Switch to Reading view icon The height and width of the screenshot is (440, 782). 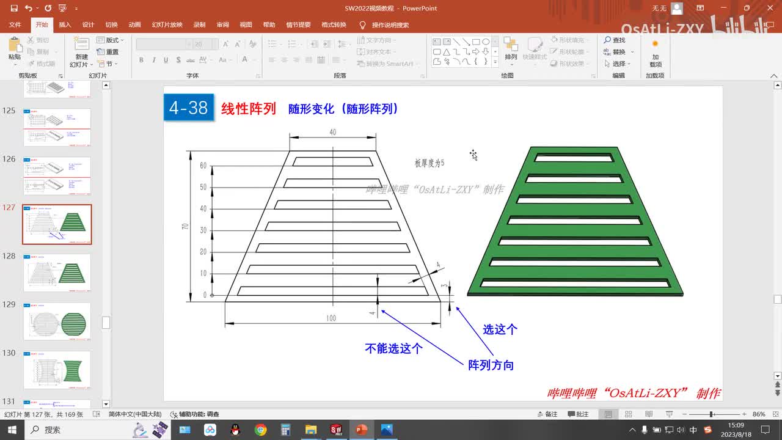pos(649,414)
